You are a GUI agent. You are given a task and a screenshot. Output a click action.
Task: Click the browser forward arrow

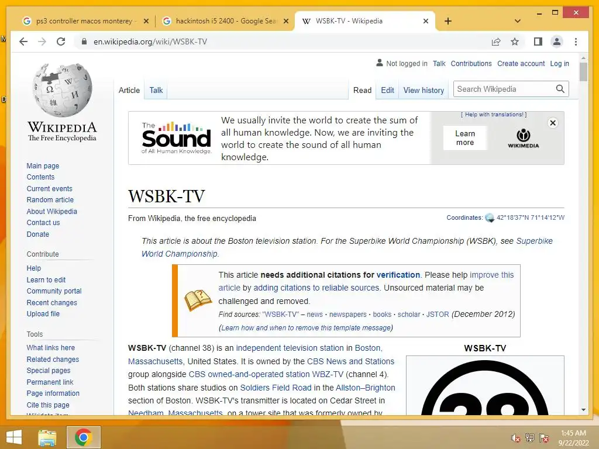pos(42,42)
